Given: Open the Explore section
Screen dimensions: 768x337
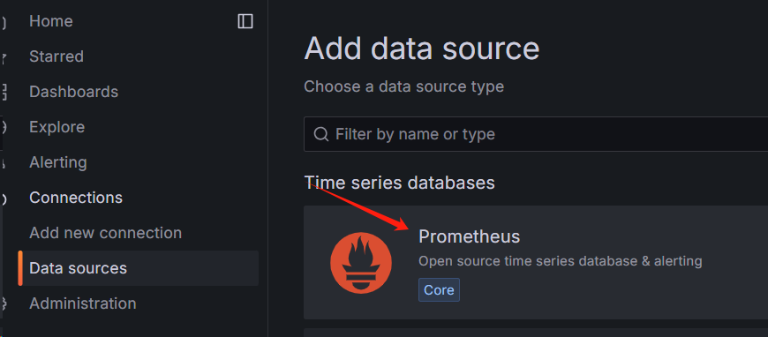Looking at the screenshot, I should click(x=56, y=127).
